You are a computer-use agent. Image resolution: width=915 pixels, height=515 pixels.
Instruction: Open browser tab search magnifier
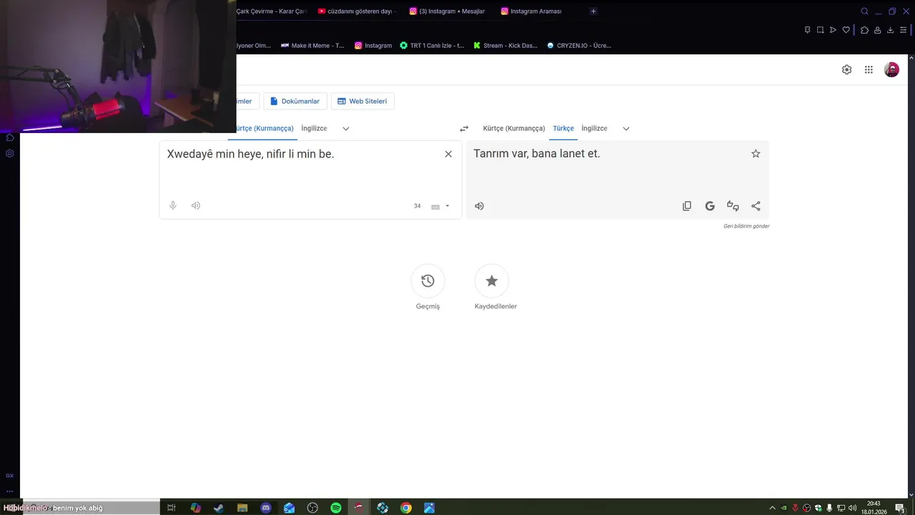coord(864,11)
